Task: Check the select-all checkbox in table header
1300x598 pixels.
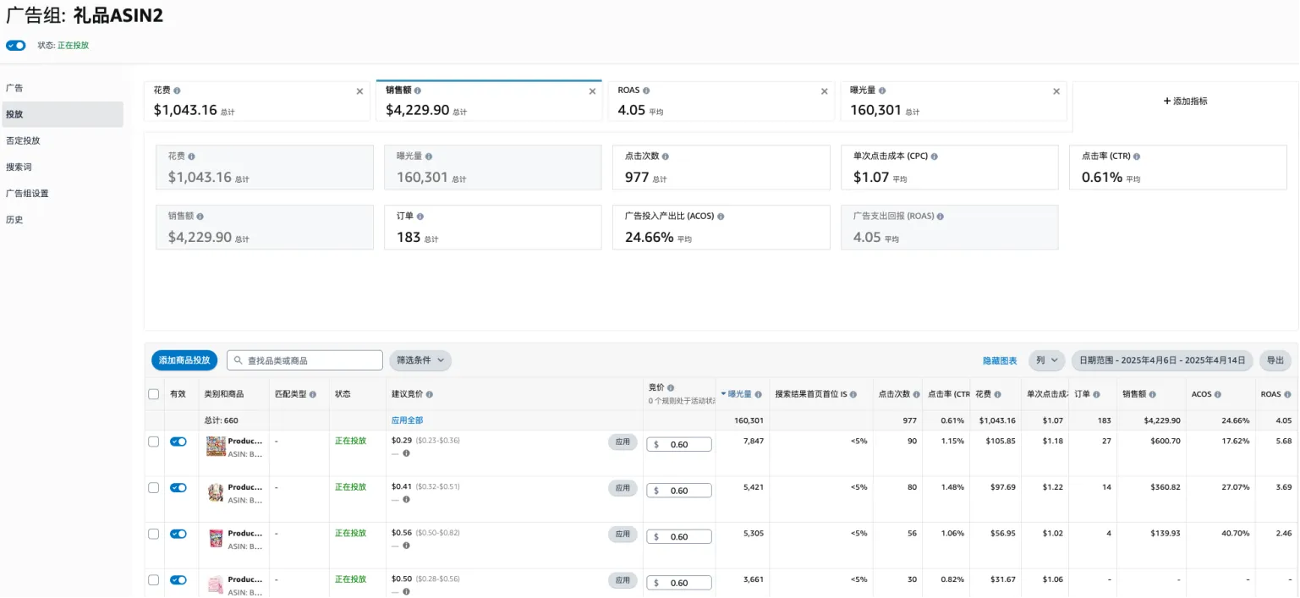Action: (153, 394)
